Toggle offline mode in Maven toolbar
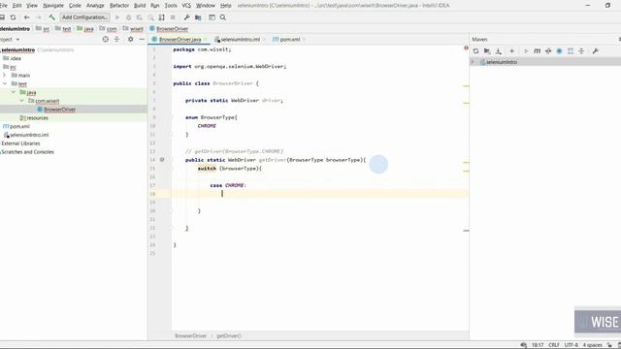The width and height of the screenshot is (621, 349). [x=548, y=51]
